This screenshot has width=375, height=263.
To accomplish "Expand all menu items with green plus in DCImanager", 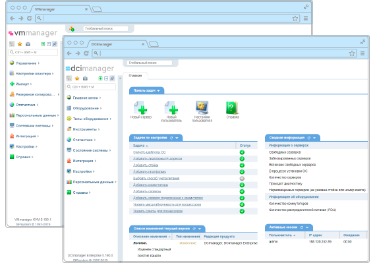I will (100, 78).
